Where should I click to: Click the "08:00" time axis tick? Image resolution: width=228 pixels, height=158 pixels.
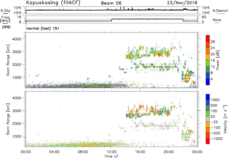tap(83, 152)
